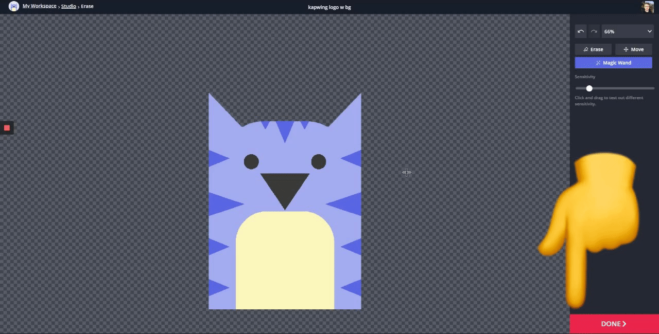Click the Kapwing logo in the top-left corner

pyautogui.click(x=14, y=7)
